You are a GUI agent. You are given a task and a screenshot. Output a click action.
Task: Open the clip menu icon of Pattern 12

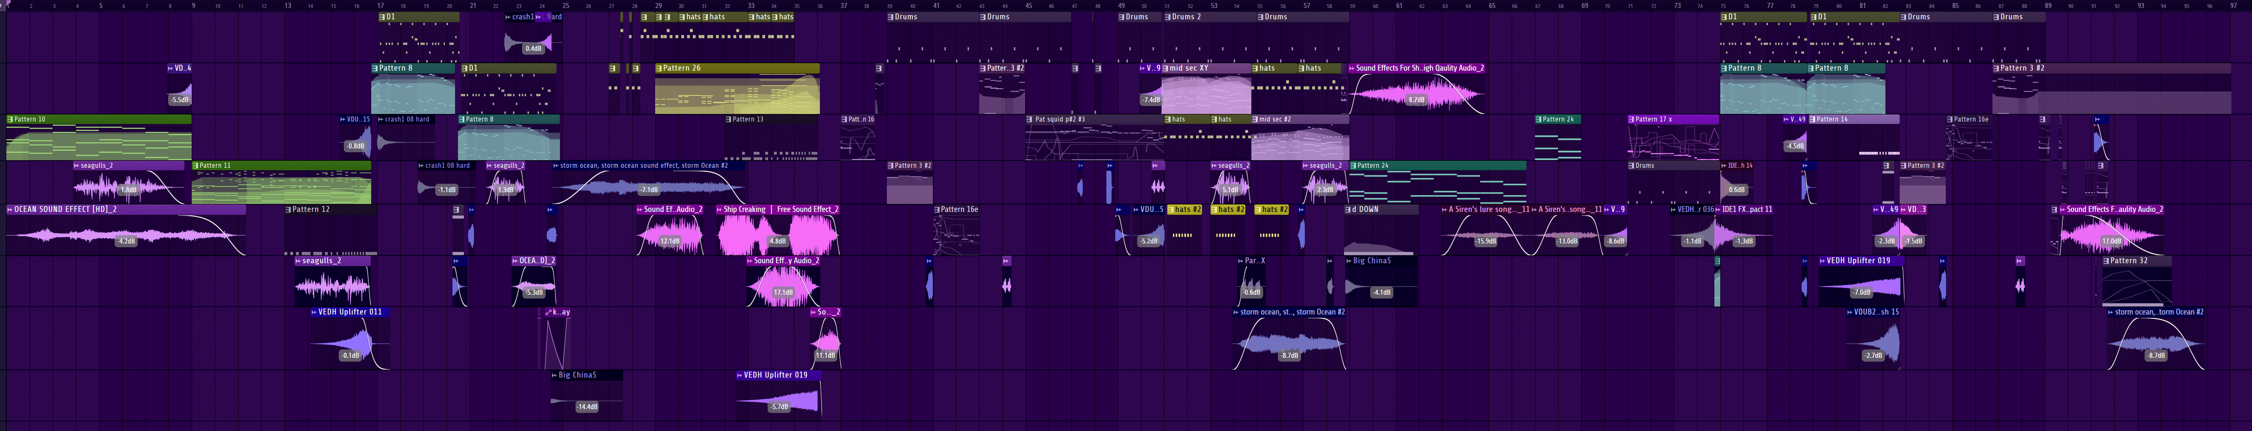289,209
